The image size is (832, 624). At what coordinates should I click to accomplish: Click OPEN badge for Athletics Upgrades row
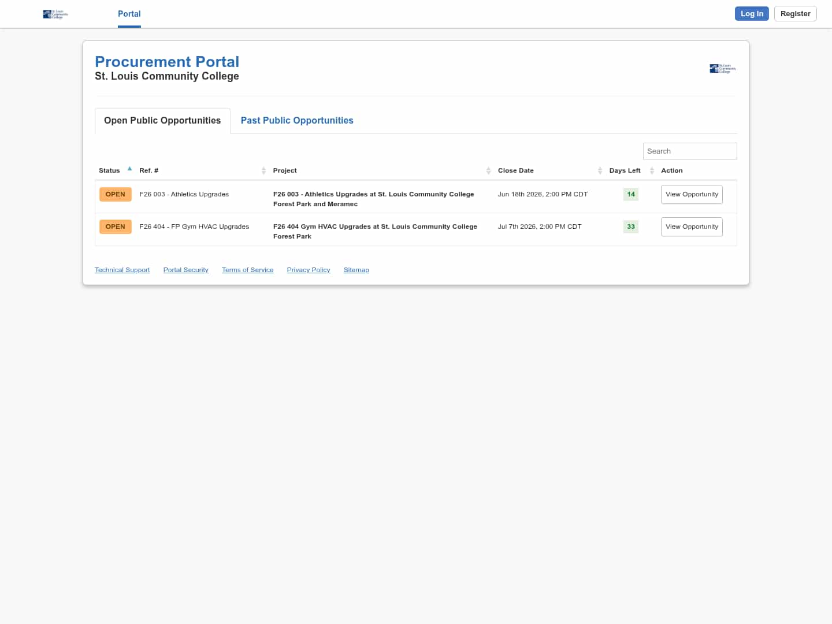(x=116, y=195)
